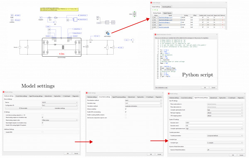Open the Tunable parameters dropdown

(x=225, y=136)
